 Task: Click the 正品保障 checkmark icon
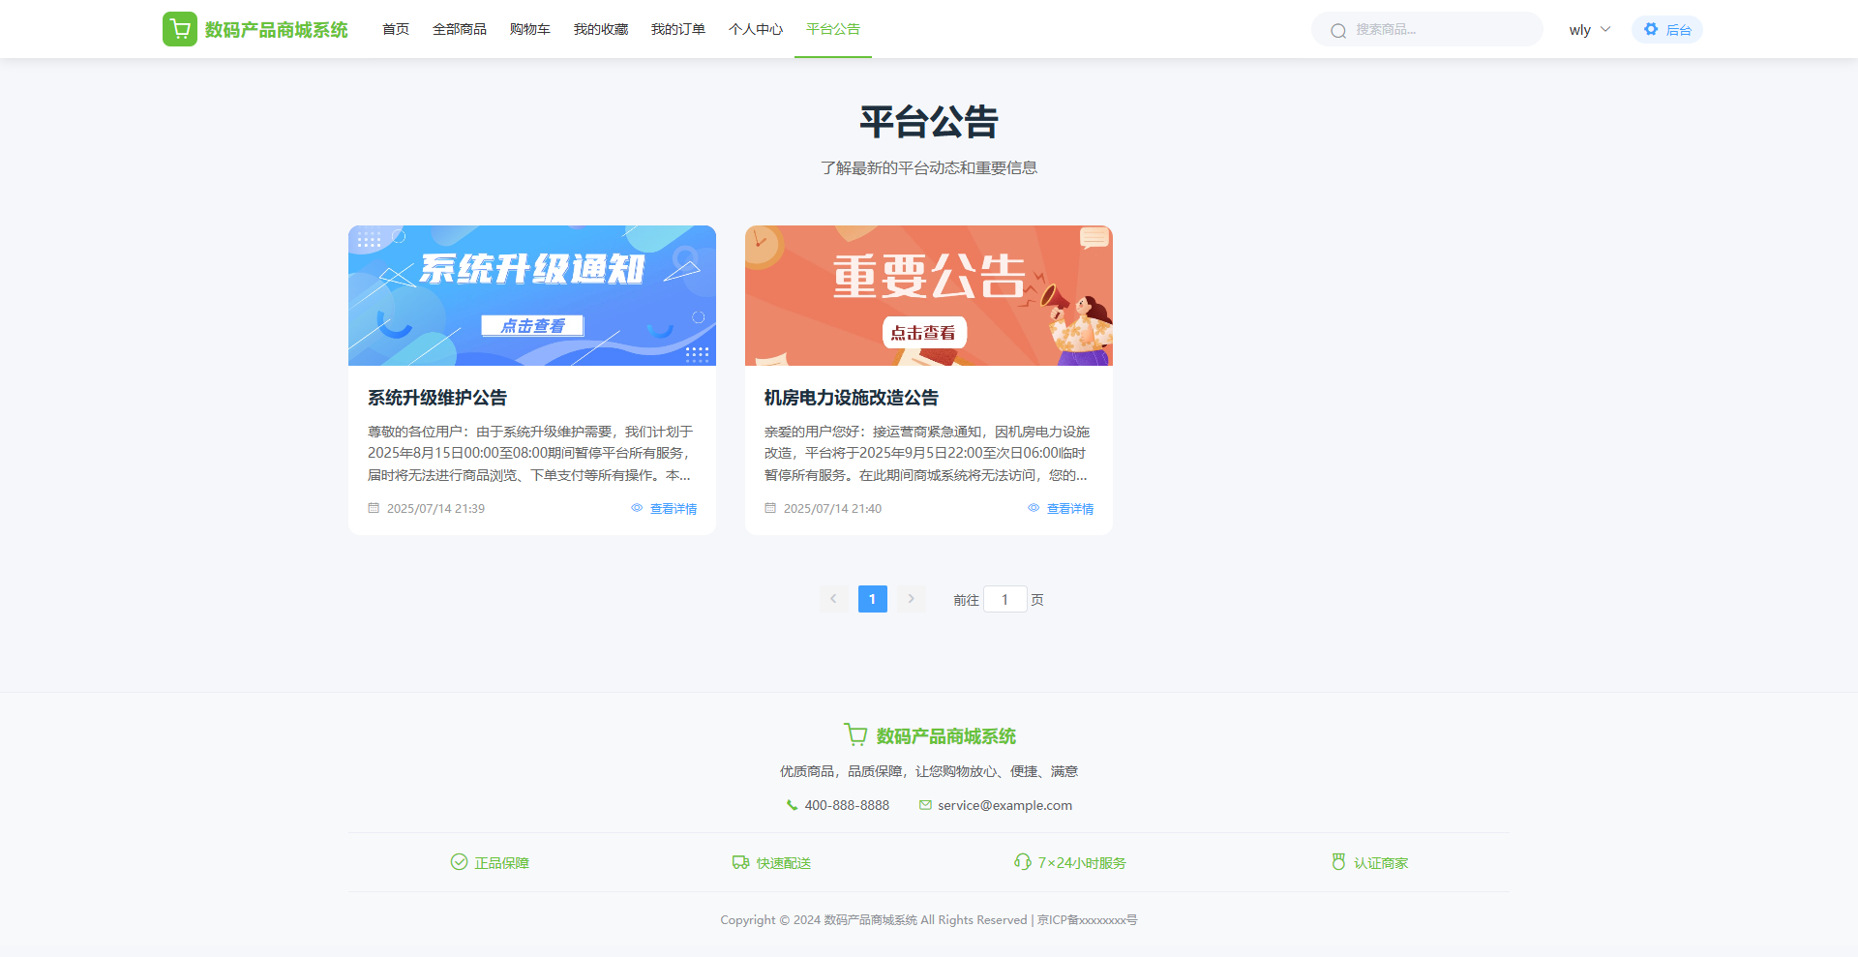459,862
